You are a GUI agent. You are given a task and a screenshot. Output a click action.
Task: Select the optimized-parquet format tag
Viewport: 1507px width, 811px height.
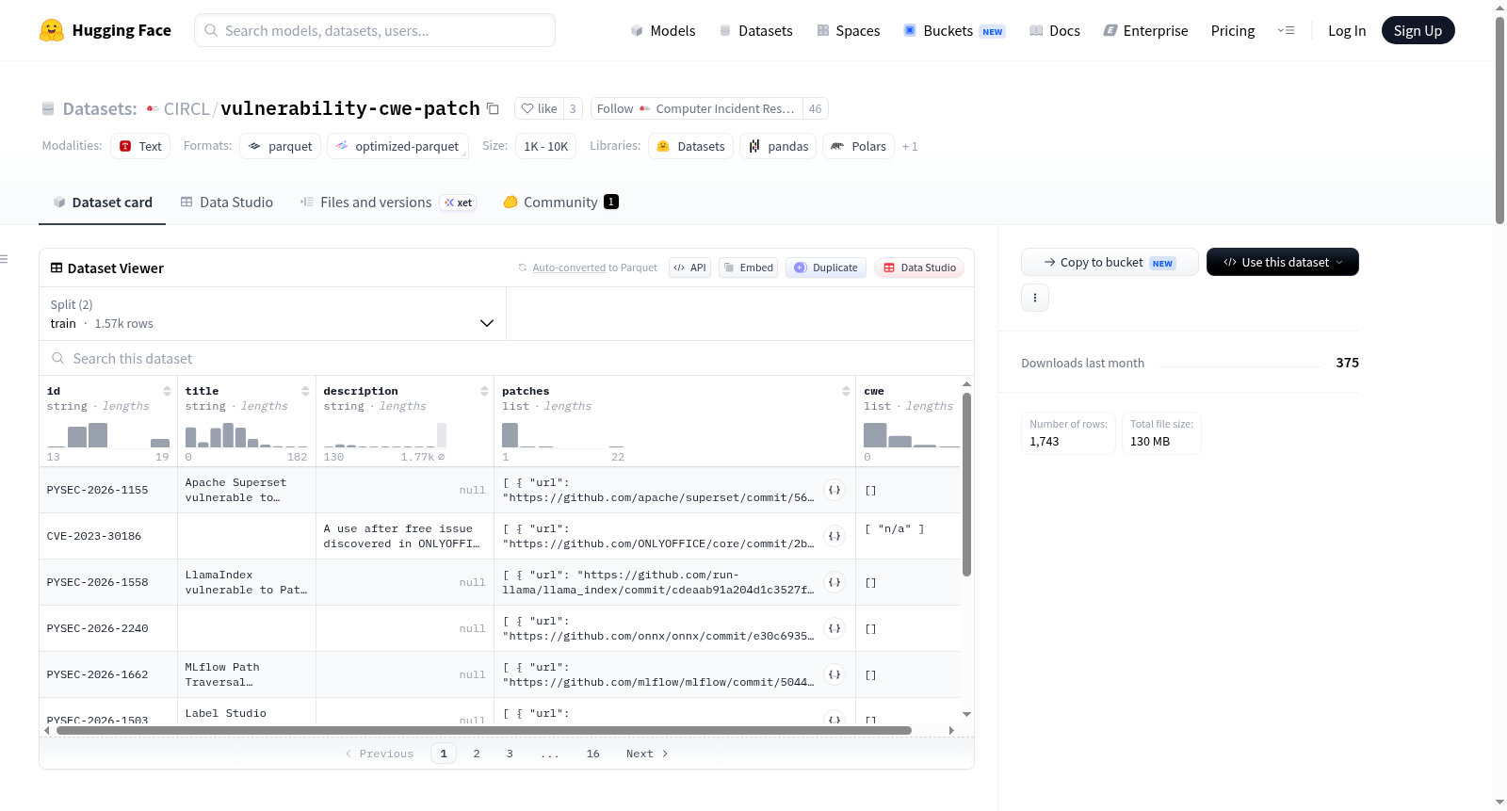click(x=397, y=146)
